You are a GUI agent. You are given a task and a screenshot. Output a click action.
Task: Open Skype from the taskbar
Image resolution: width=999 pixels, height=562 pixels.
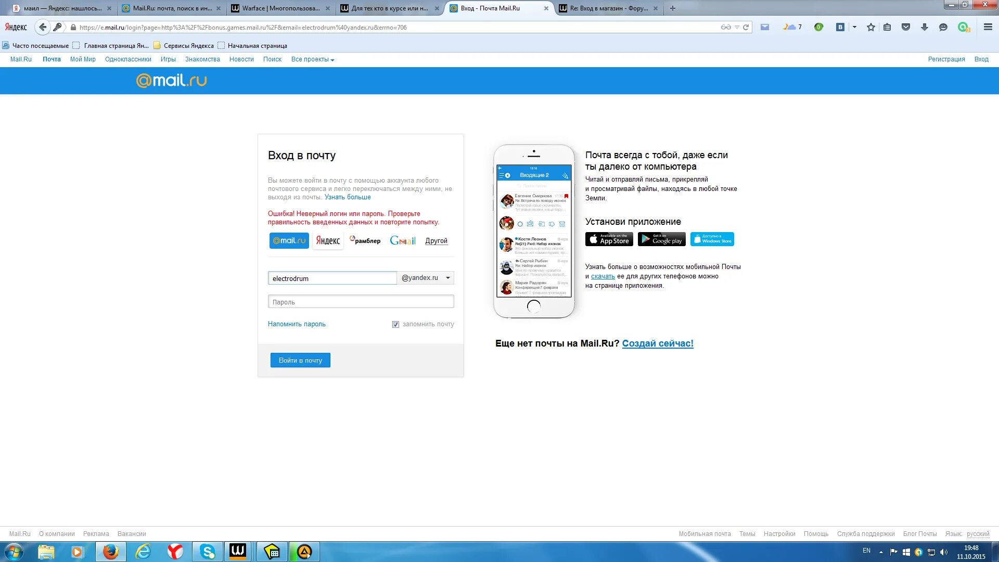208,552
